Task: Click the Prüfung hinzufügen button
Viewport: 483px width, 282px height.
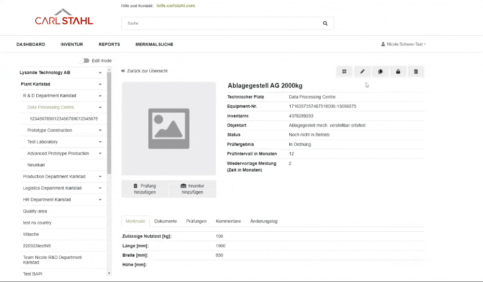Action: pyautogui.click(x=145, y=189)
